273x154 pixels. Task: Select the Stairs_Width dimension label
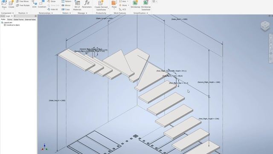(x=179, y=19)
